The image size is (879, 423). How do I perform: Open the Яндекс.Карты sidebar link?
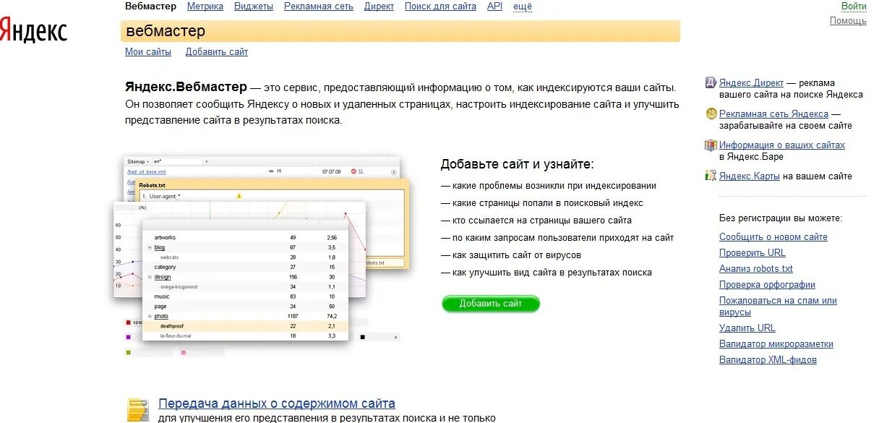(x=750, y=176)
